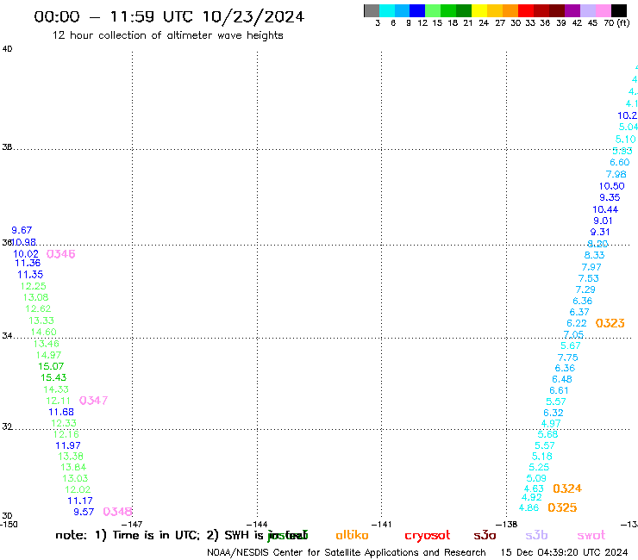
Task: Click the wave height value 9.57
Action: click(x=84, y=512)
